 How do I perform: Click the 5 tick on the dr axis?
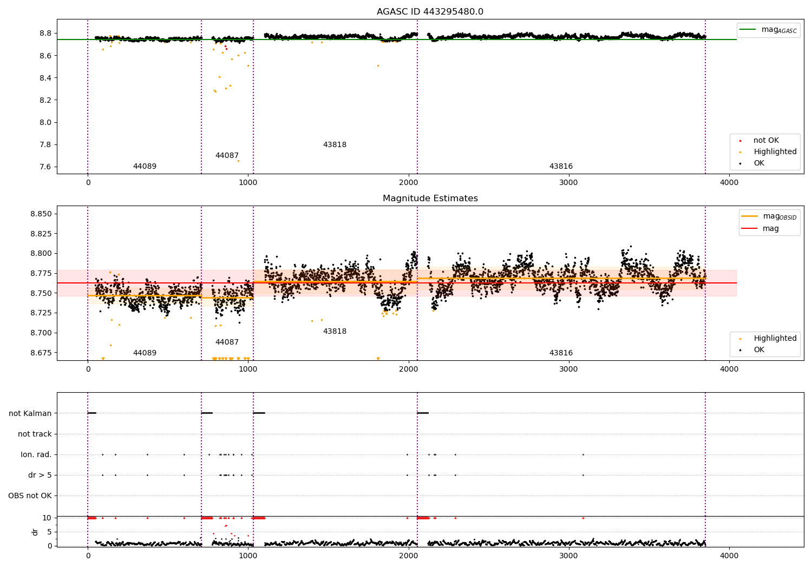49,532
